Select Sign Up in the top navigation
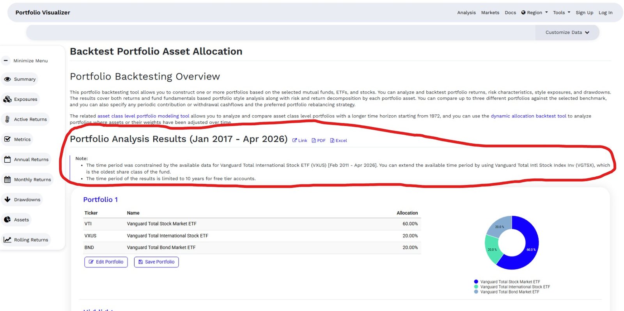This screenshot has width=624, height=311. 584,12
